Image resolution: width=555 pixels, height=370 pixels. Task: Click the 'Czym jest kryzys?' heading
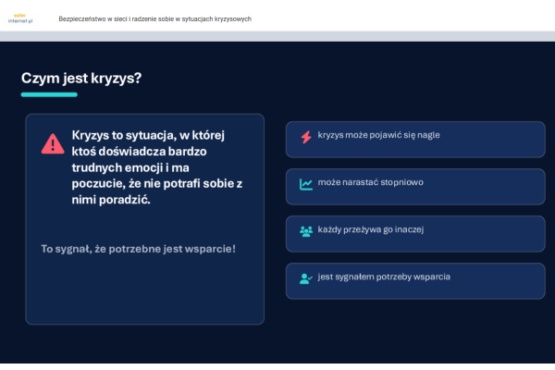coord(81,78)
